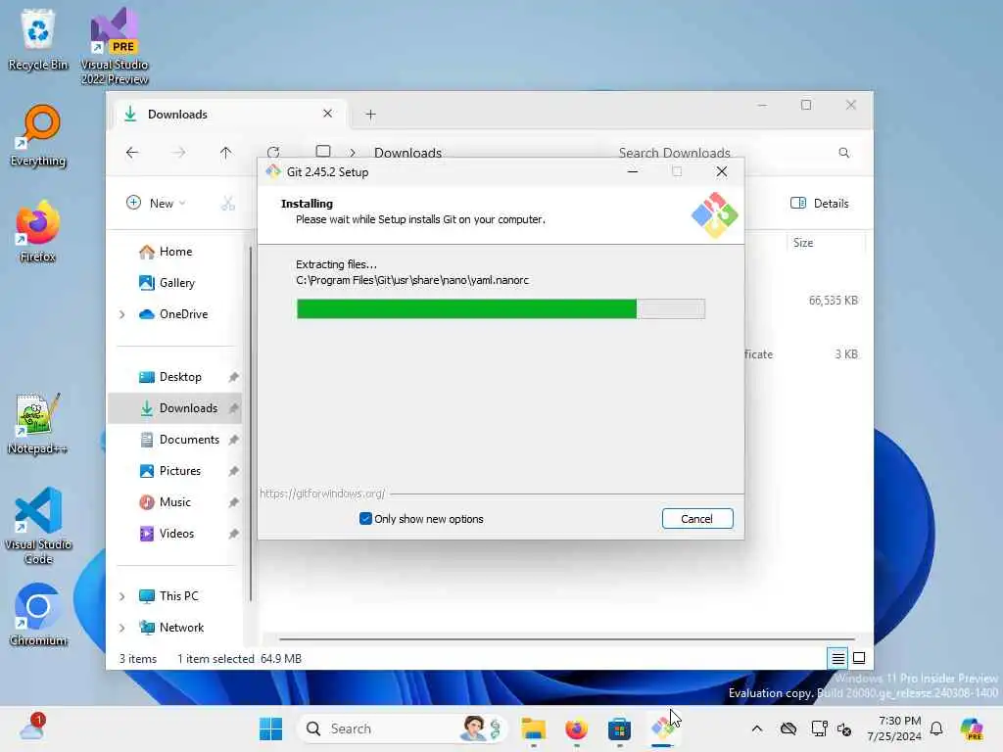The image size is (1003, 752).
Task: Click the Downloads address bar breadcrumb
Action: tap(407, 153)
